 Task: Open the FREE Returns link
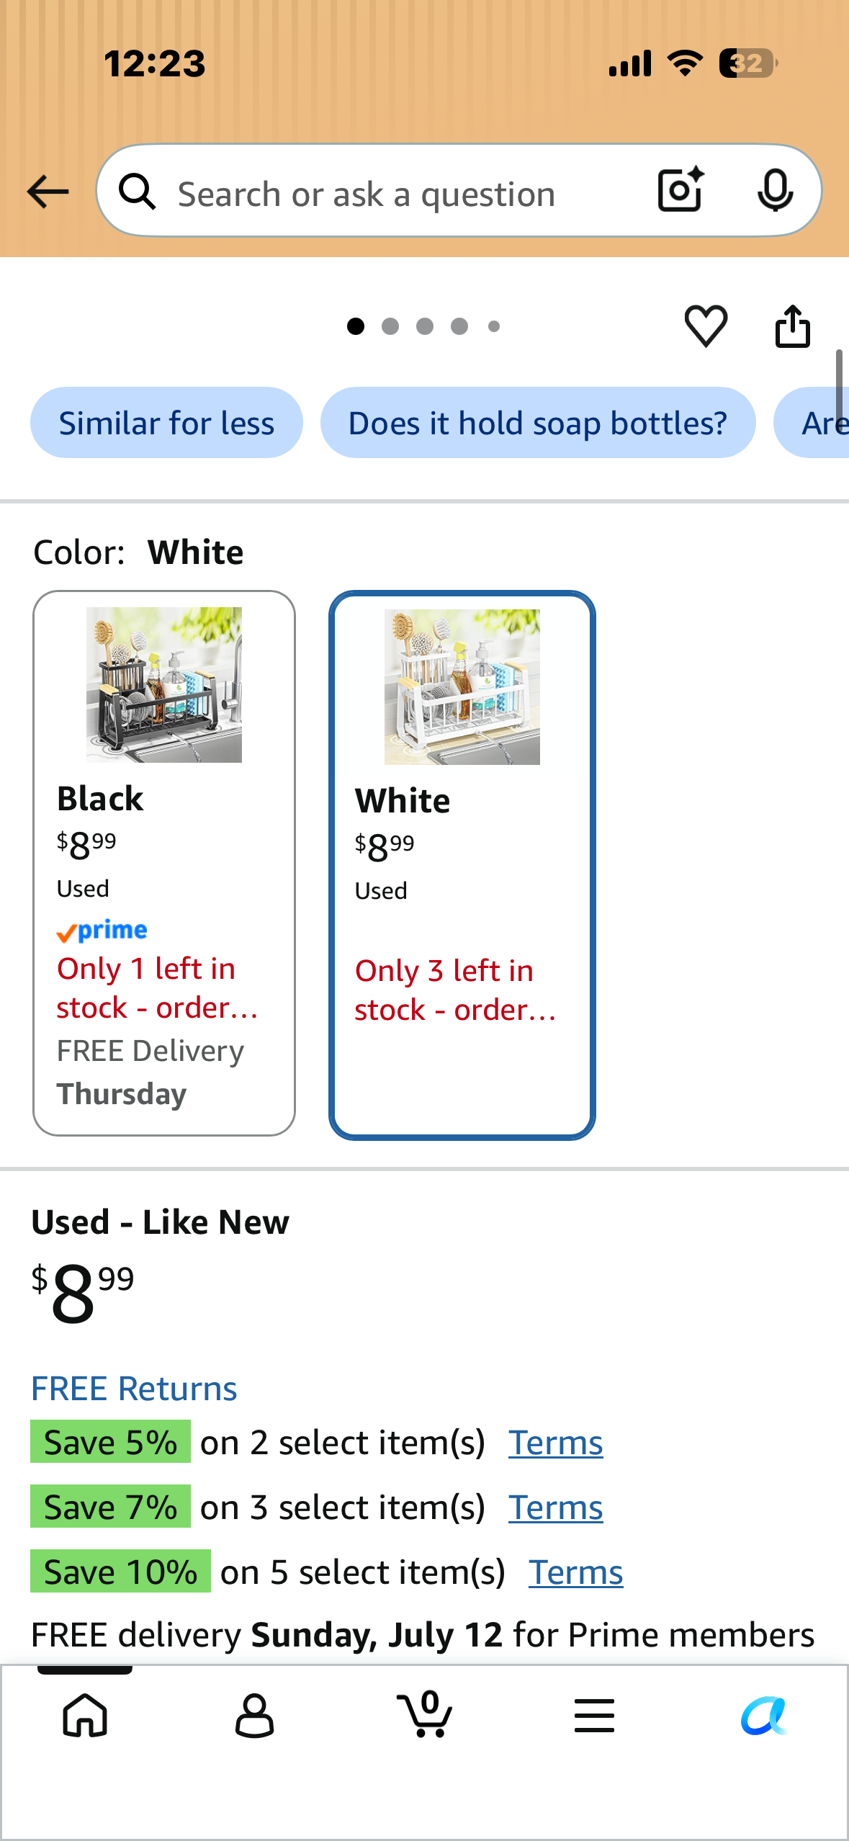pyautogui.click(x=134, y=1388)
